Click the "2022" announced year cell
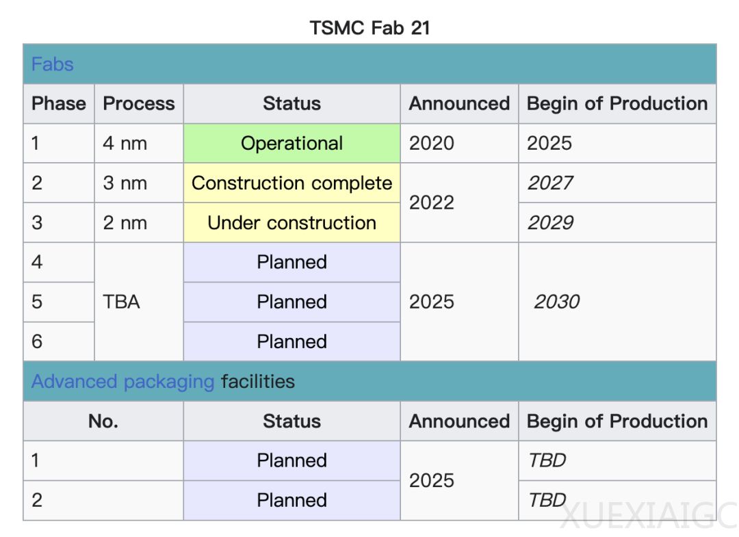 point(432,203)
